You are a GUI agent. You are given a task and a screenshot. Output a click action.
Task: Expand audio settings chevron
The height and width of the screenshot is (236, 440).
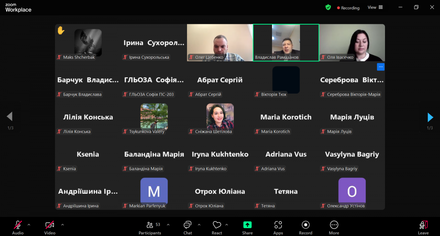click(x=29, y=225)
